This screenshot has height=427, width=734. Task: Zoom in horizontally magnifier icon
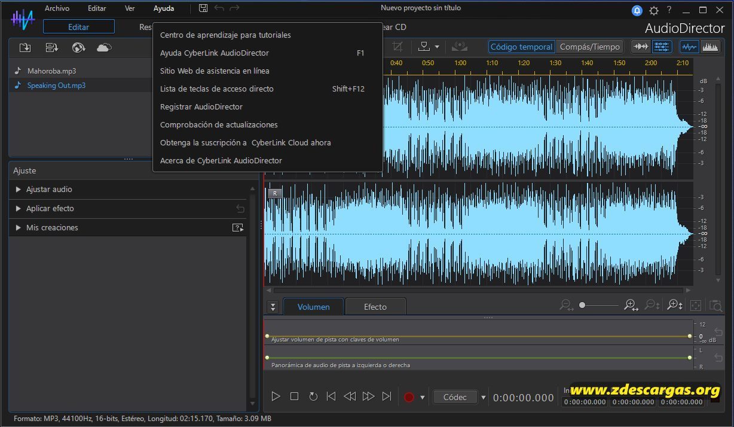[x=631, y=305]
